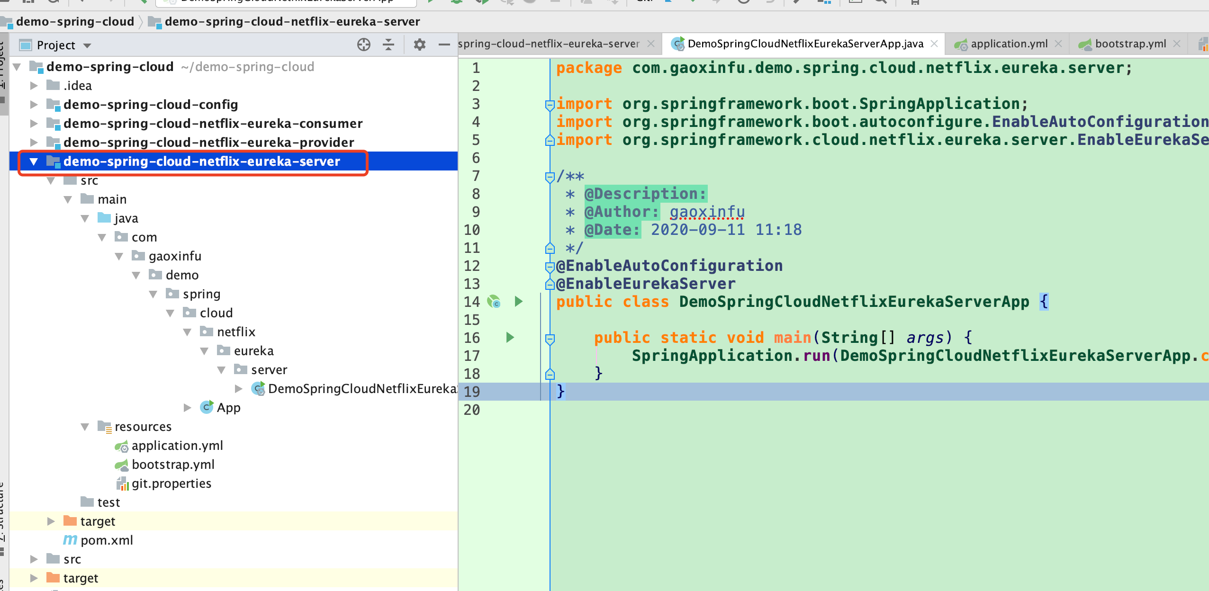Select the test folder

coord(108,502)
